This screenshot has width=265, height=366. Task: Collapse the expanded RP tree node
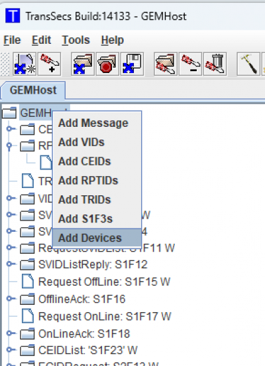point(9,147)
